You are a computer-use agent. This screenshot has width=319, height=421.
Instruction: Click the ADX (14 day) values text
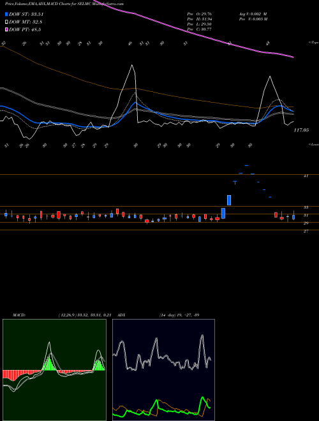tap(179, 315)
